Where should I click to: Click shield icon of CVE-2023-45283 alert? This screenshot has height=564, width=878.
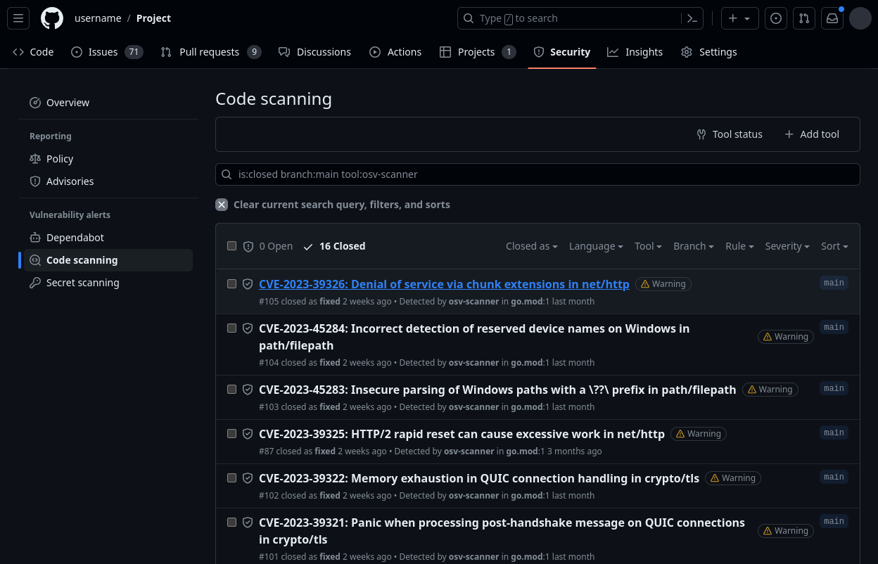[x=248, y=390]
